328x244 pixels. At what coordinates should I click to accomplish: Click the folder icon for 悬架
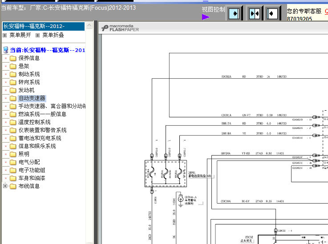pos(13,66)
